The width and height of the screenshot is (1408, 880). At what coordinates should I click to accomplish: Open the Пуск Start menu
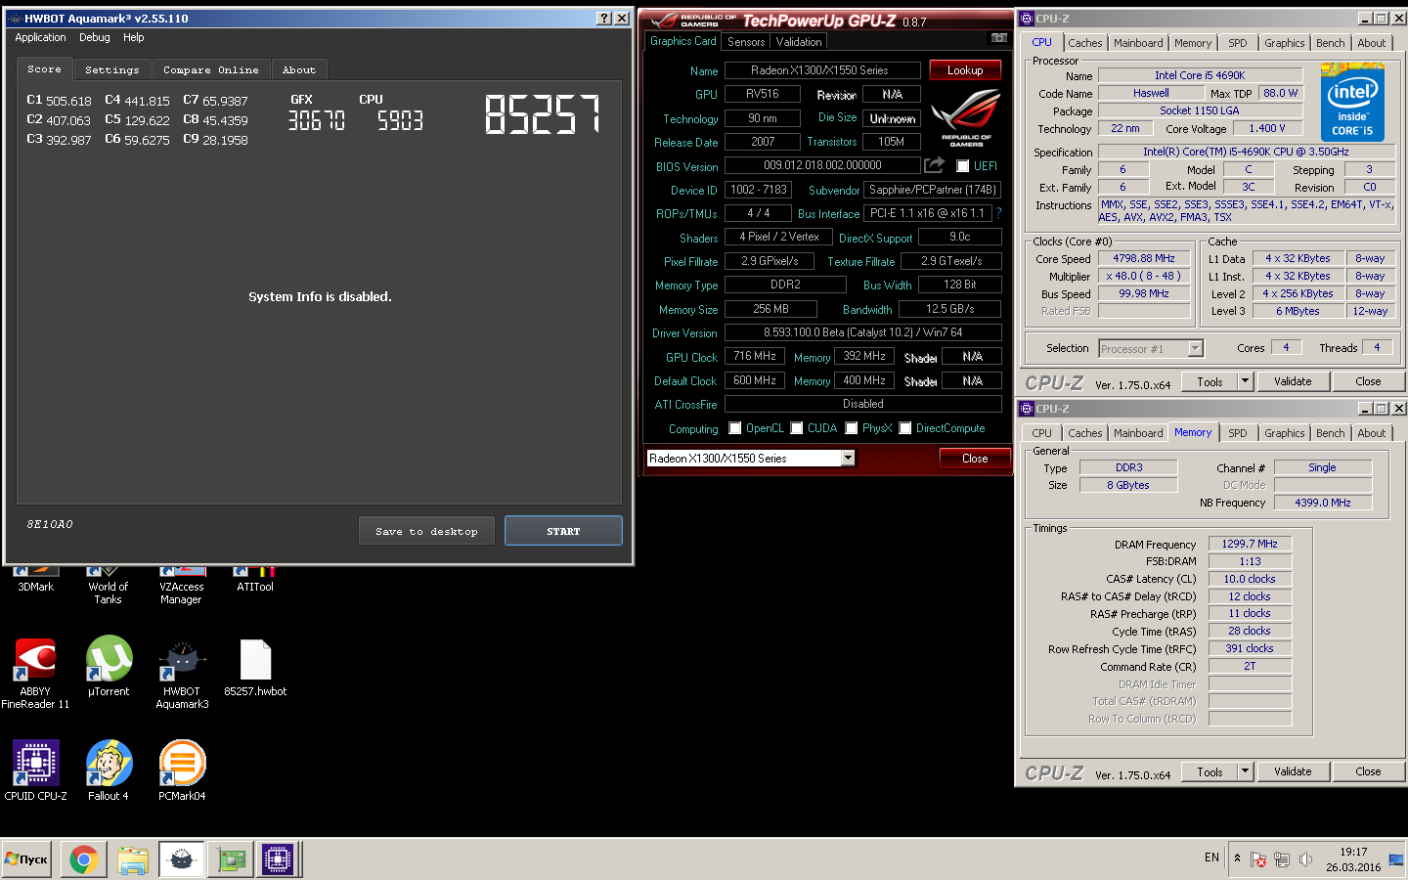(x=26, y=859)
